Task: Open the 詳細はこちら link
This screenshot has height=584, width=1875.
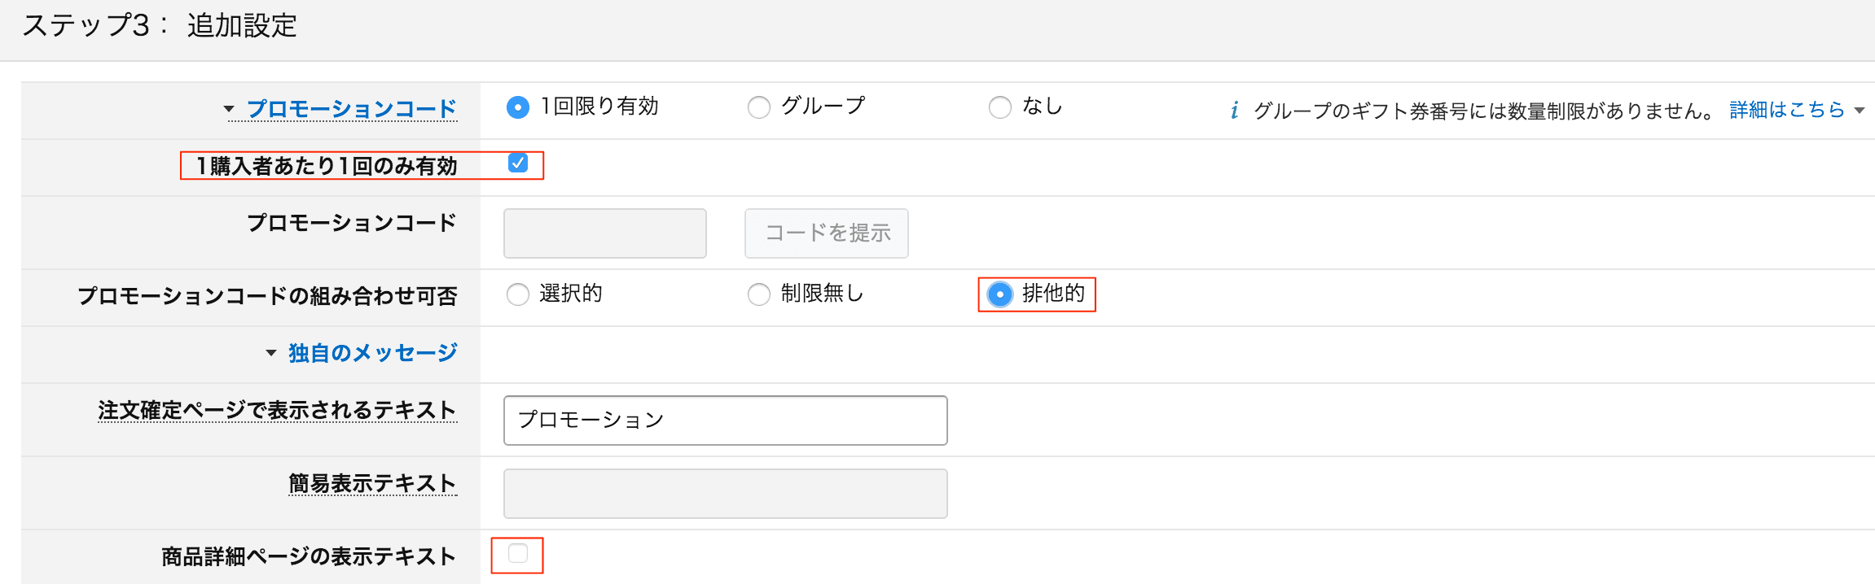Action: coord(1786,110)
